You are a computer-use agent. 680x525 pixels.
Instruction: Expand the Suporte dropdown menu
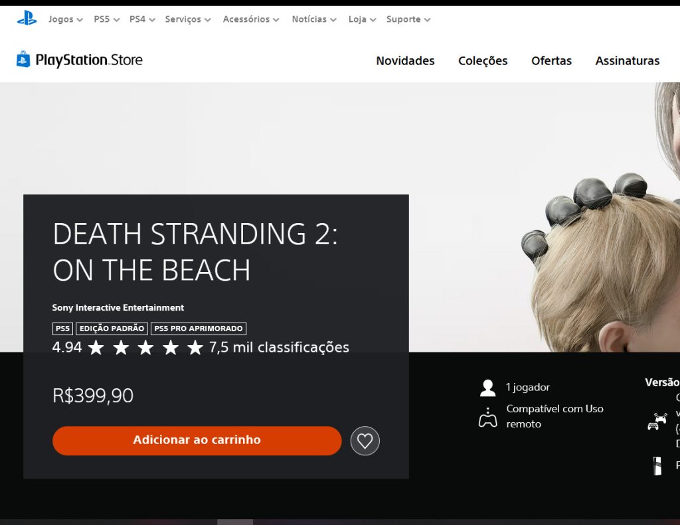(x=408, y=19)
